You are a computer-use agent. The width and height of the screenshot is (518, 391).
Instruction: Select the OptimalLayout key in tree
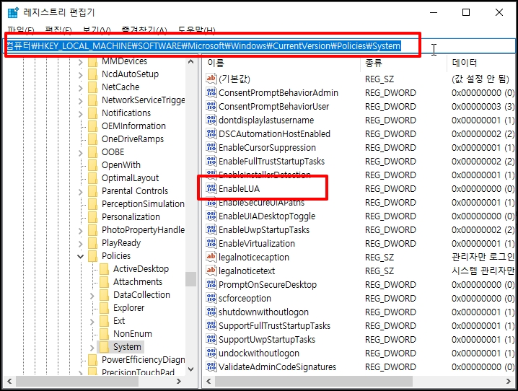click(x=130, y=178)
